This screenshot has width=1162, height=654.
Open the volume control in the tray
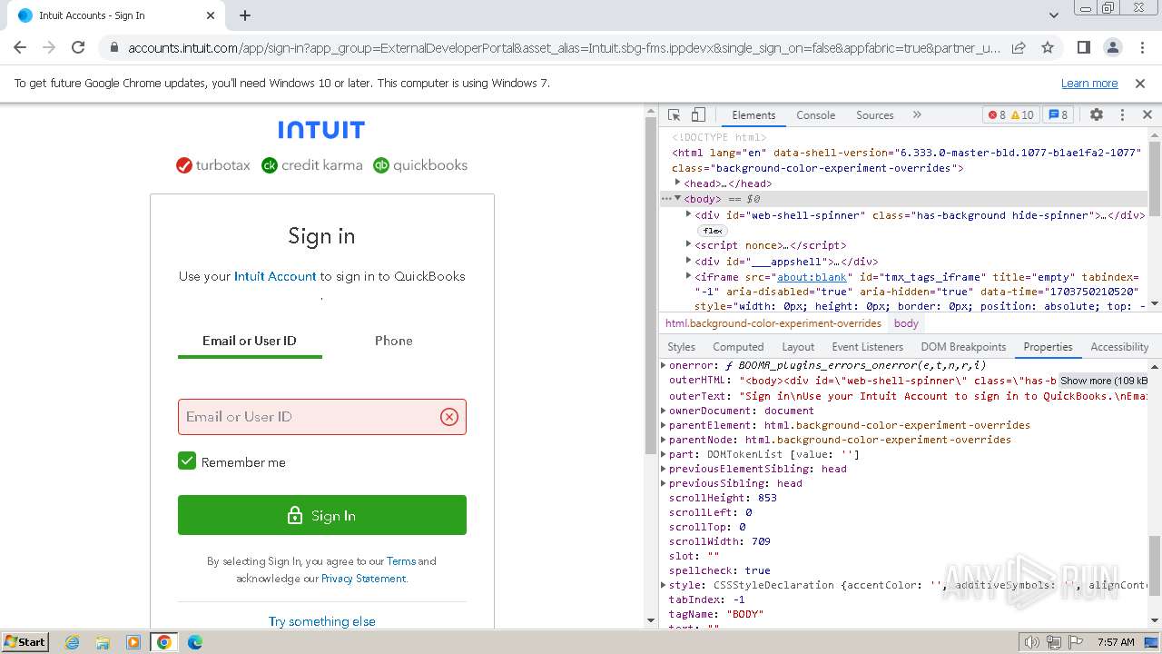[x=1031, y=642]
